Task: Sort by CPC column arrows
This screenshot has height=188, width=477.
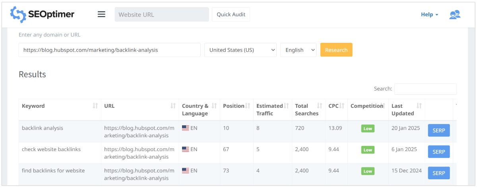Action: [341, 106]
